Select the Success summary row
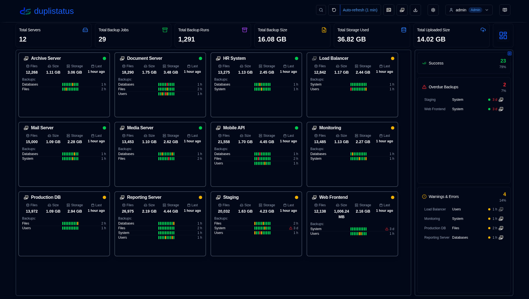Image resolution: width=529 pixels, height=299 pixels. click(x=464, y=63)
